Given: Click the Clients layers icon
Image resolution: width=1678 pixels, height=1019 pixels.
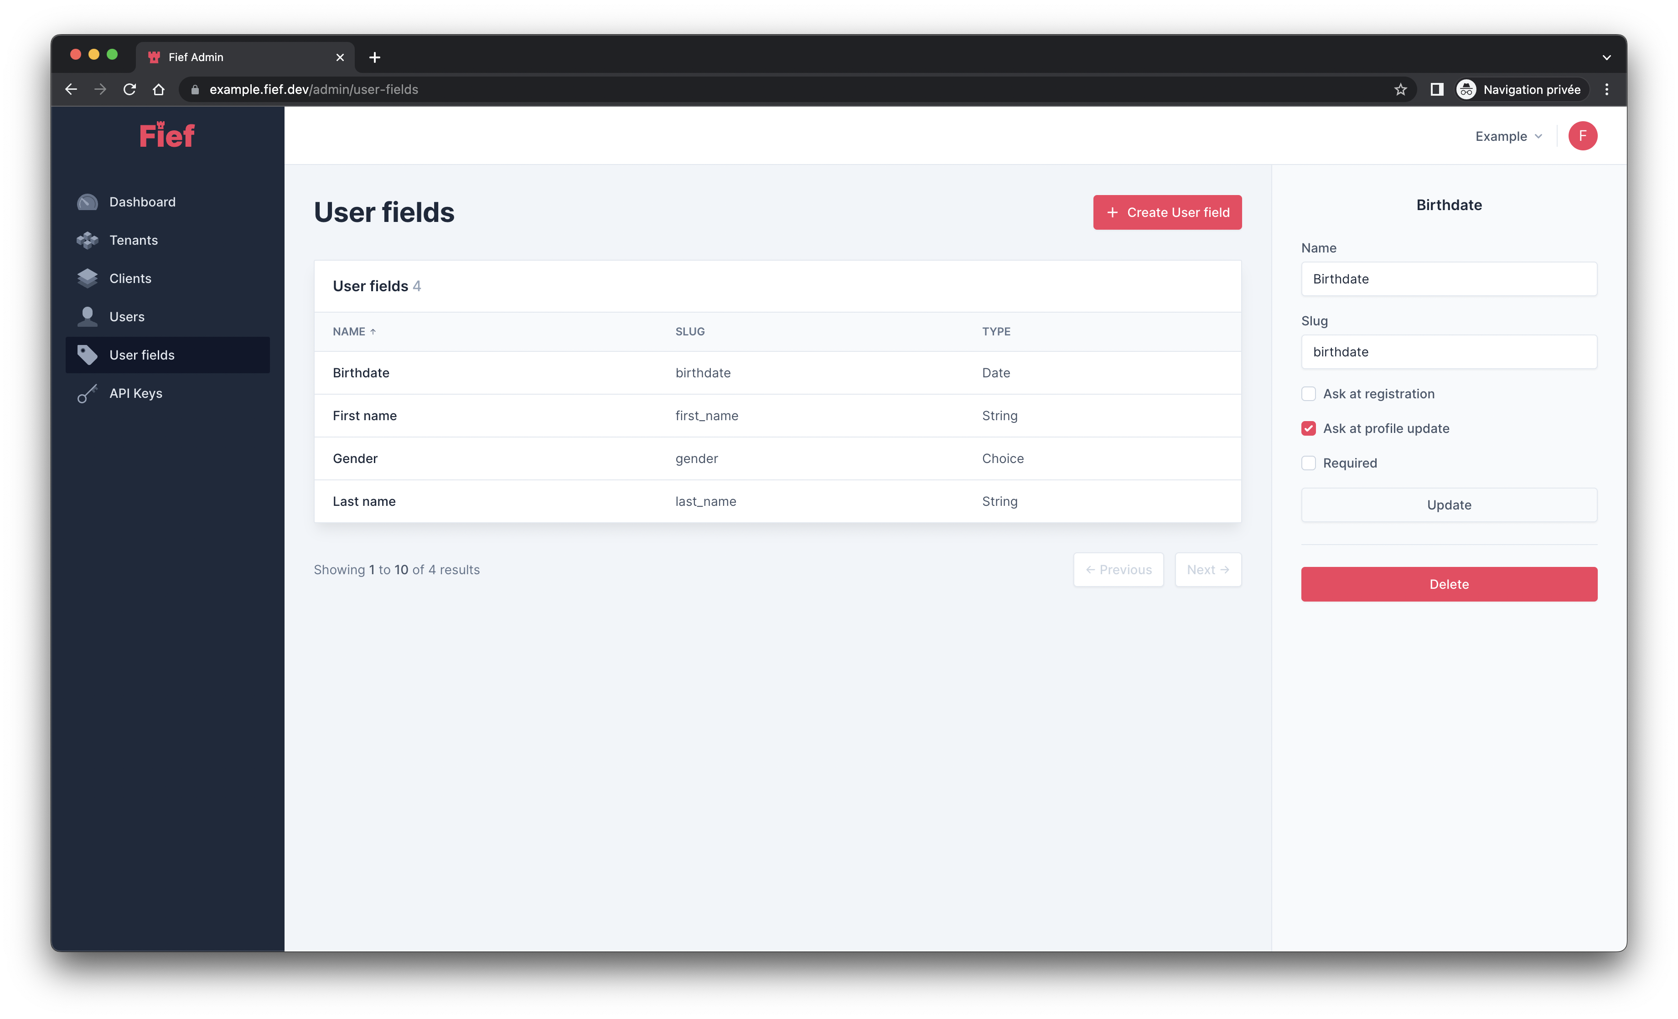Looking at the screenshot, I should pos(87,278).
